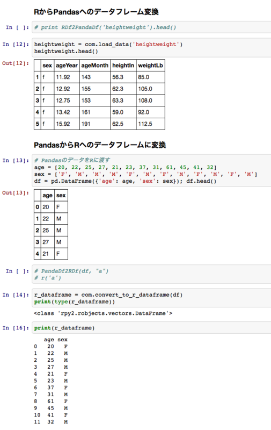Click printed output row 9 with age 45
This screenshot has height=430, width=271.
pyautogui.click(x=51, y=408)
